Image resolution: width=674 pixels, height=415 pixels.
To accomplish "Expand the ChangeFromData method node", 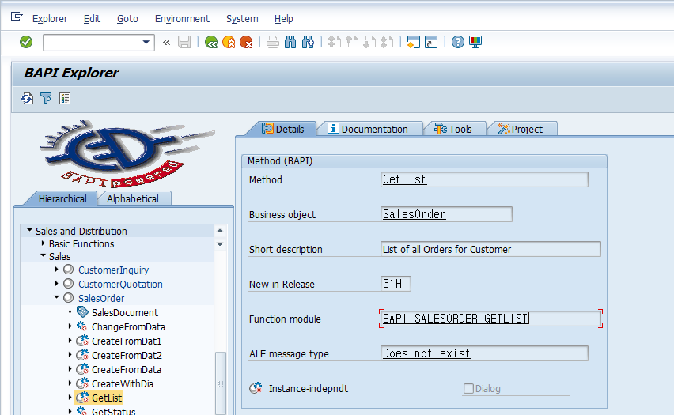I will pyautogui.click(x=70, y=326).
